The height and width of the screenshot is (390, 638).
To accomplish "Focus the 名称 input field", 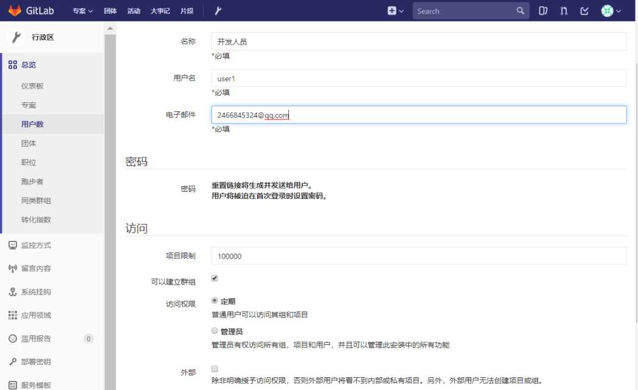I will pyautogui.click(x=419, y=41).
